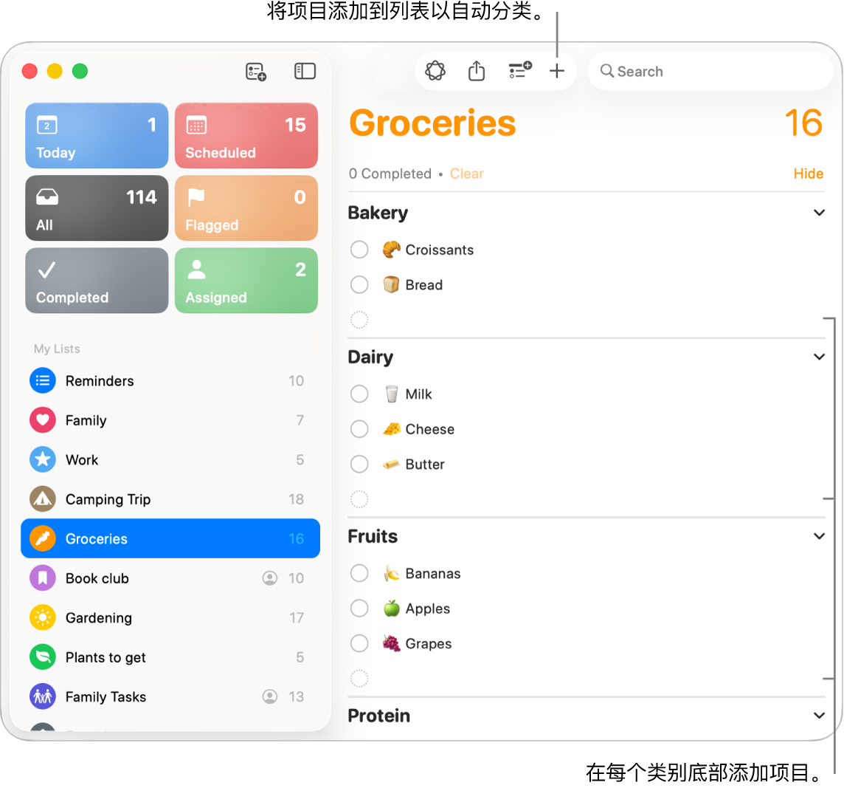Click empty new-item circle under Grapes

click(x=359, y=678)
